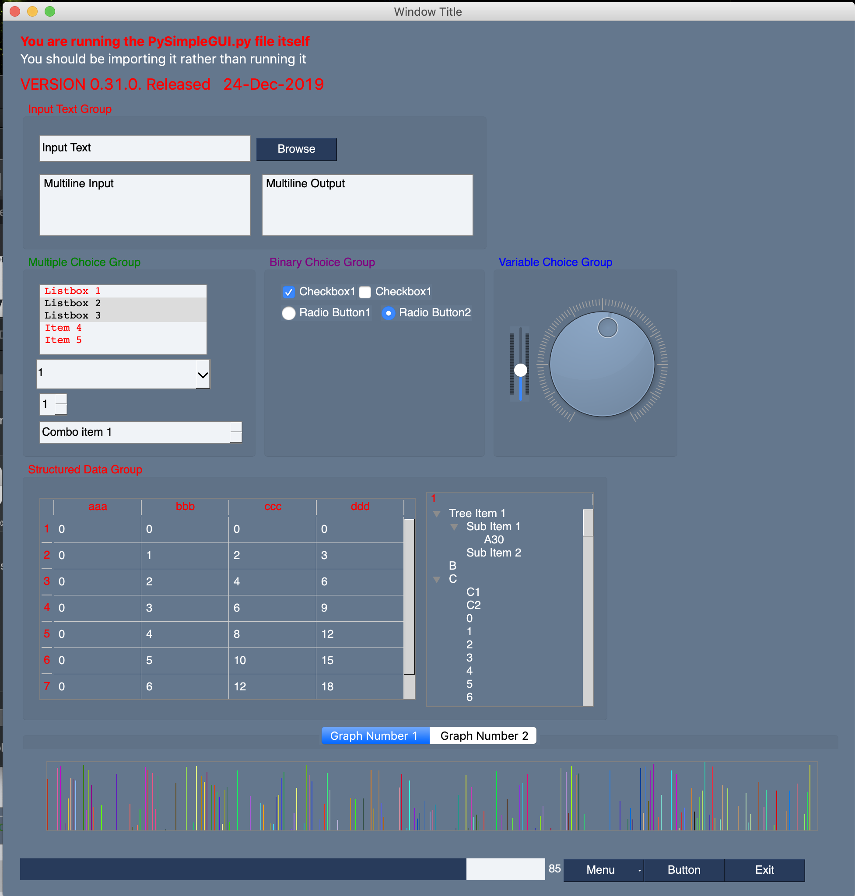
Task: Select Radio Button2
Action: (388, 313)
